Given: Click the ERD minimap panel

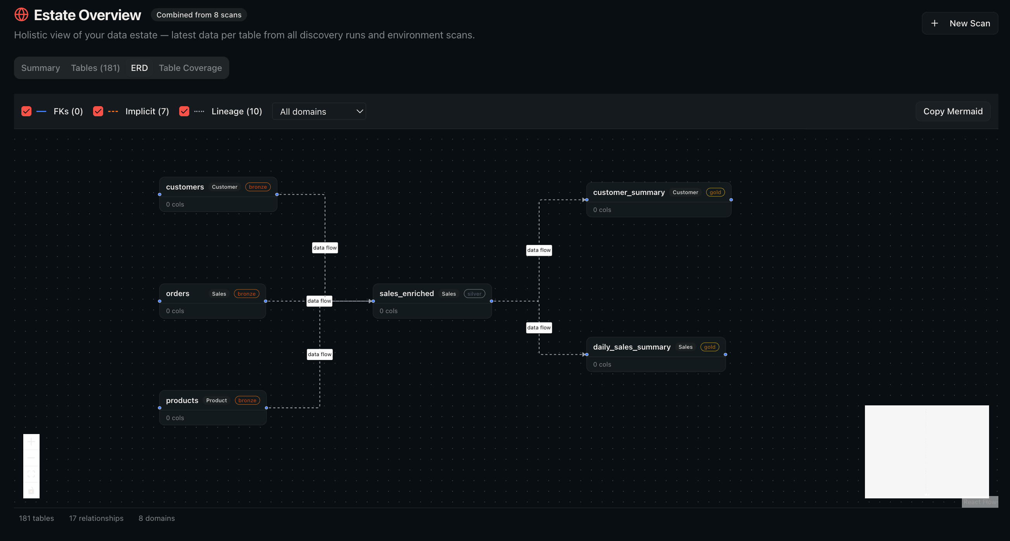Looking at the screenshot, I should pos(927,452).
